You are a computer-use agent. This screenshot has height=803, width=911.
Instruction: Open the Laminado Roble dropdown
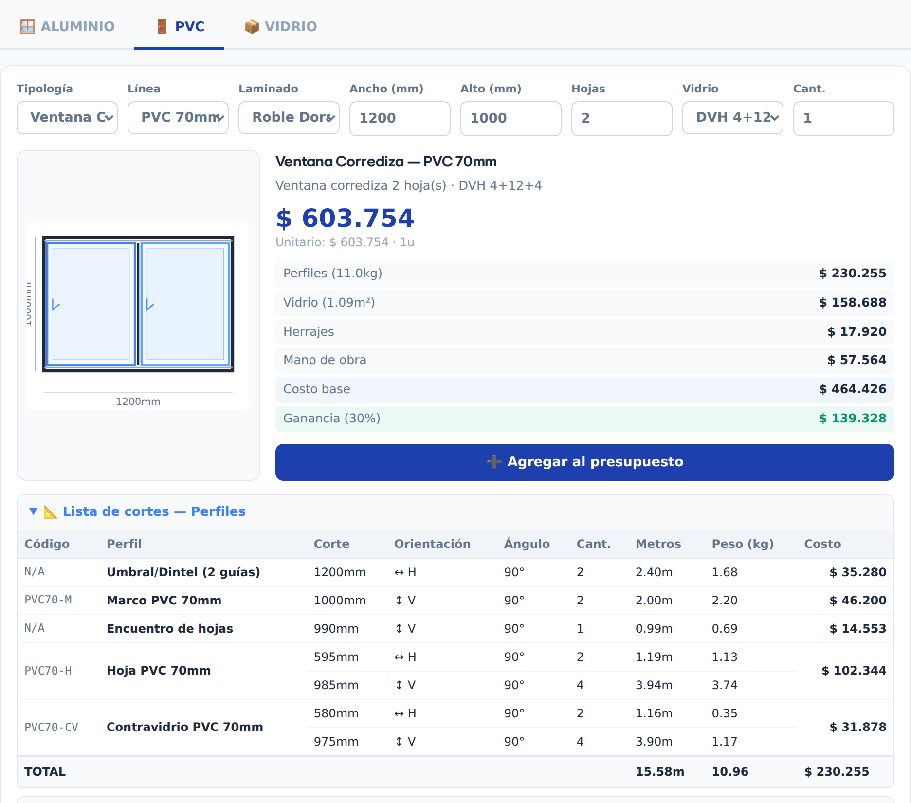(x=289, y=117)
